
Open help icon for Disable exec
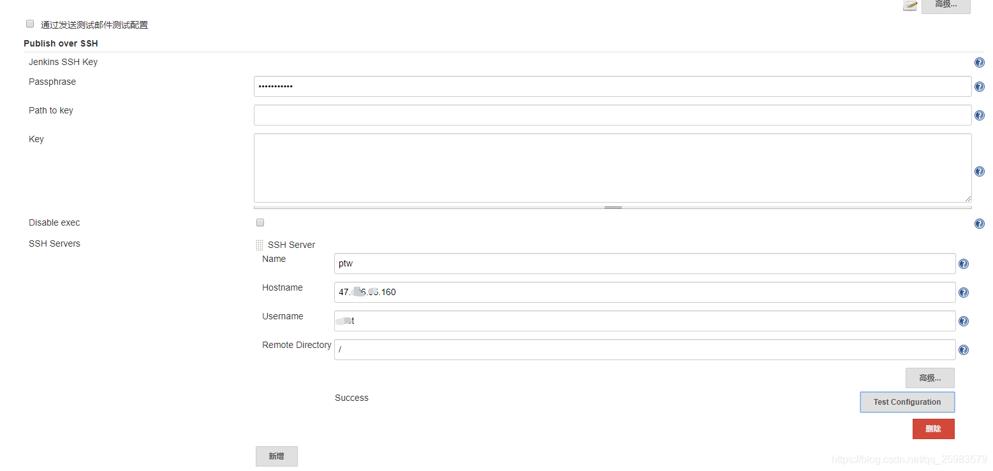tap(979, 224)
